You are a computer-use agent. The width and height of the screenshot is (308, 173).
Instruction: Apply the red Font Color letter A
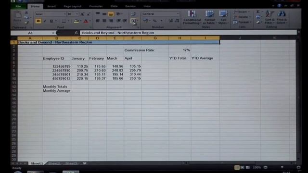[x=86, y=21]
